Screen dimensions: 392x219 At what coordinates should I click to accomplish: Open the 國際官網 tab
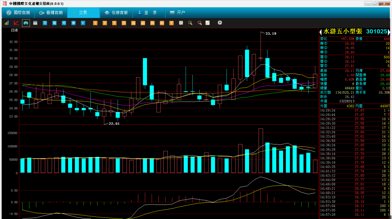[x=18, y=12]
